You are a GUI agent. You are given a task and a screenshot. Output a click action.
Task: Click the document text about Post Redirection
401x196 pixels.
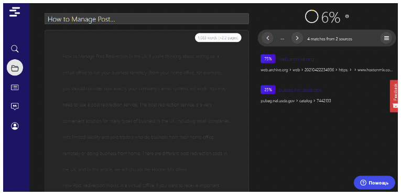[x=147, y=111]
